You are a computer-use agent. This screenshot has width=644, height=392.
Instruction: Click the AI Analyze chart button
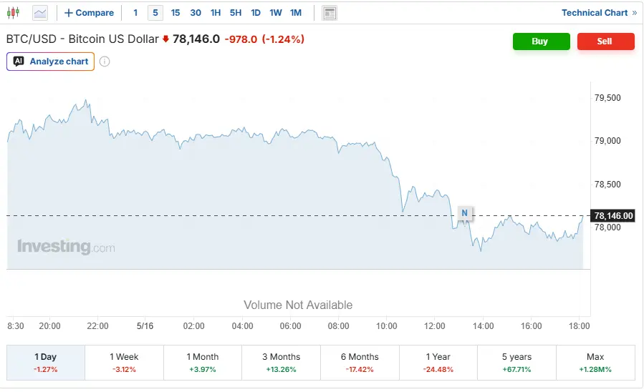click(51, 62)
